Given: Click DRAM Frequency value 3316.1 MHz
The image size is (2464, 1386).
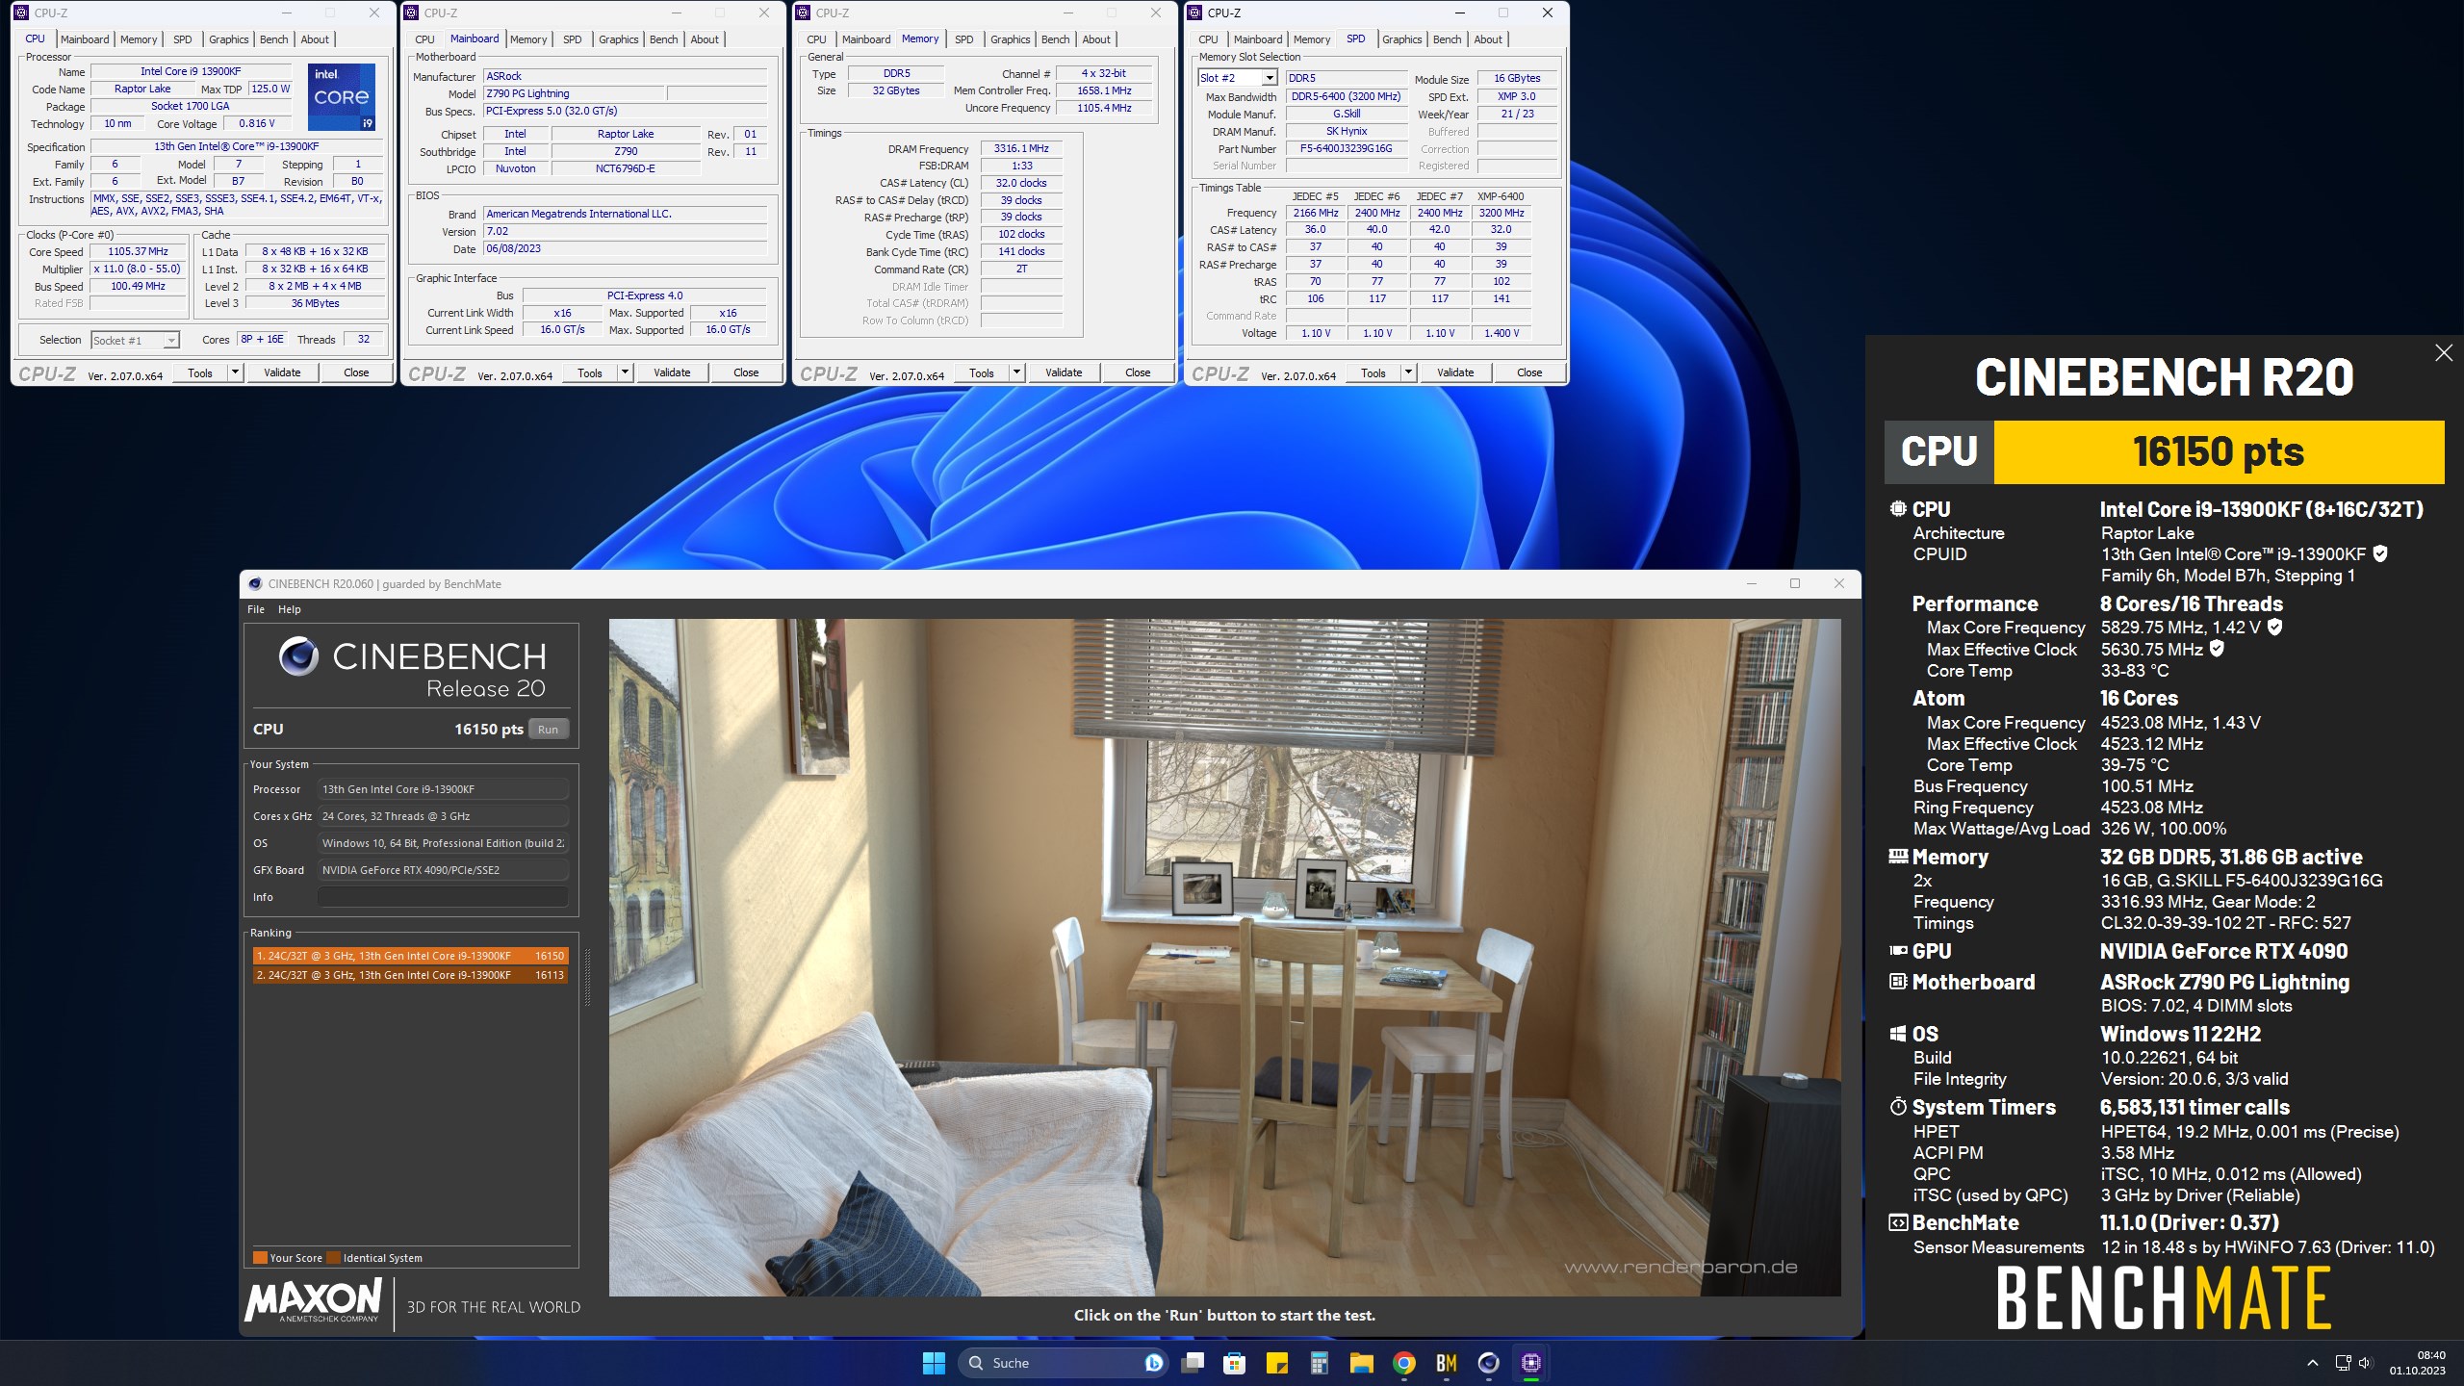Looking at the screenshot, I should click(1021, 149).
